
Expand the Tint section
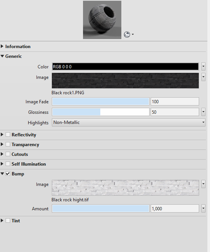2,220
